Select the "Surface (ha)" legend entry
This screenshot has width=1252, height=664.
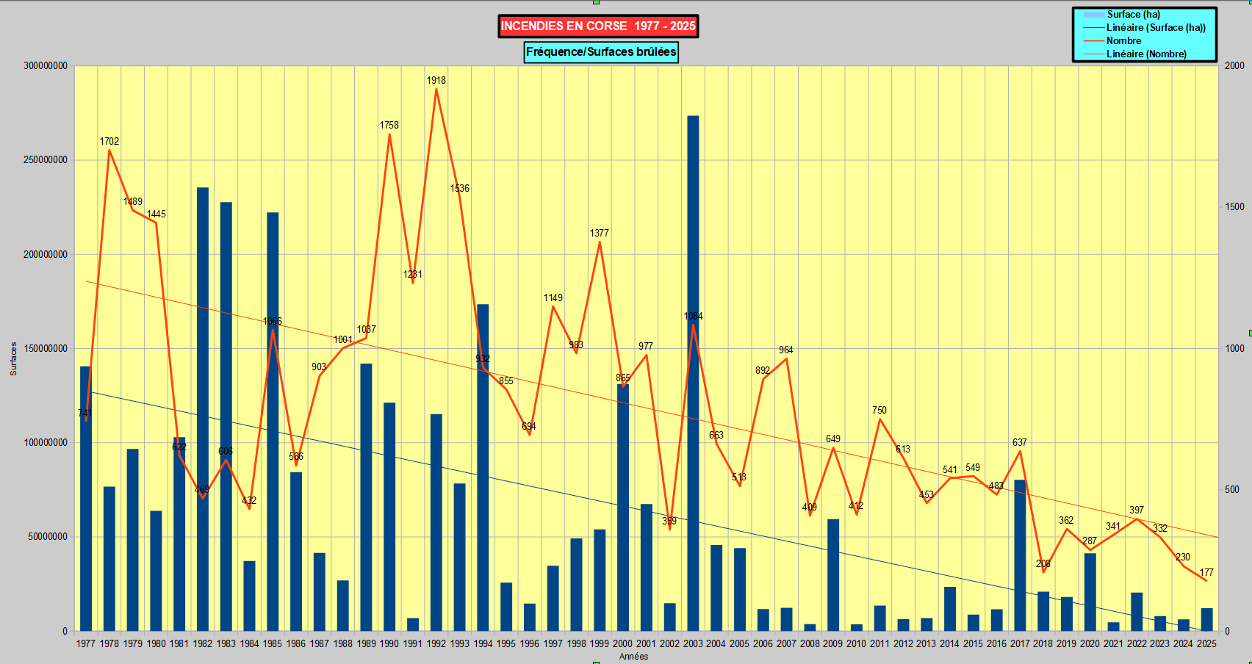click(1134, 14)
